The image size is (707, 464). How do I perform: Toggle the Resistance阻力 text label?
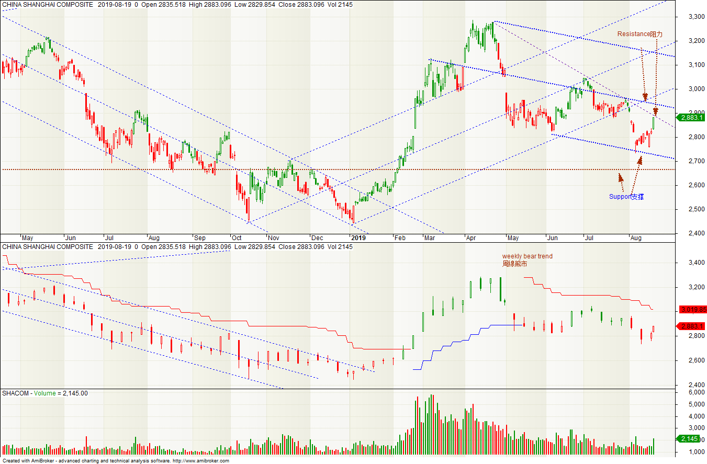(x=641, y=33)
